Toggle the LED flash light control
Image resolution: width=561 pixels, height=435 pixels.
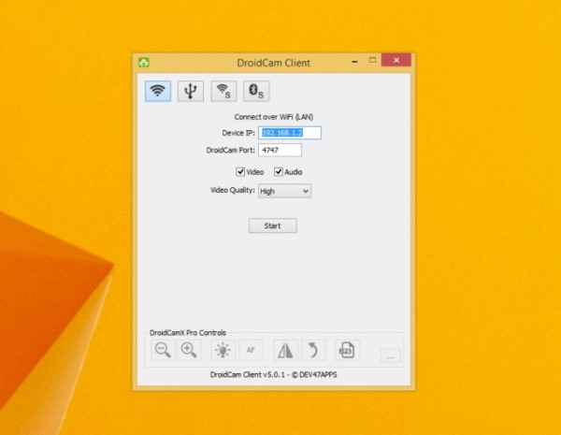pyautogui.click(x=223, y=350)
